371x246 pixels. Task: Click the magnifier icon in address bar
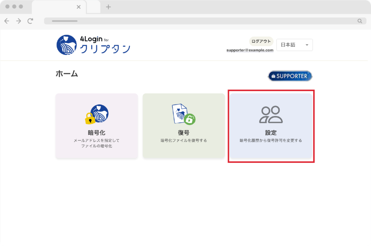point(359,21)
